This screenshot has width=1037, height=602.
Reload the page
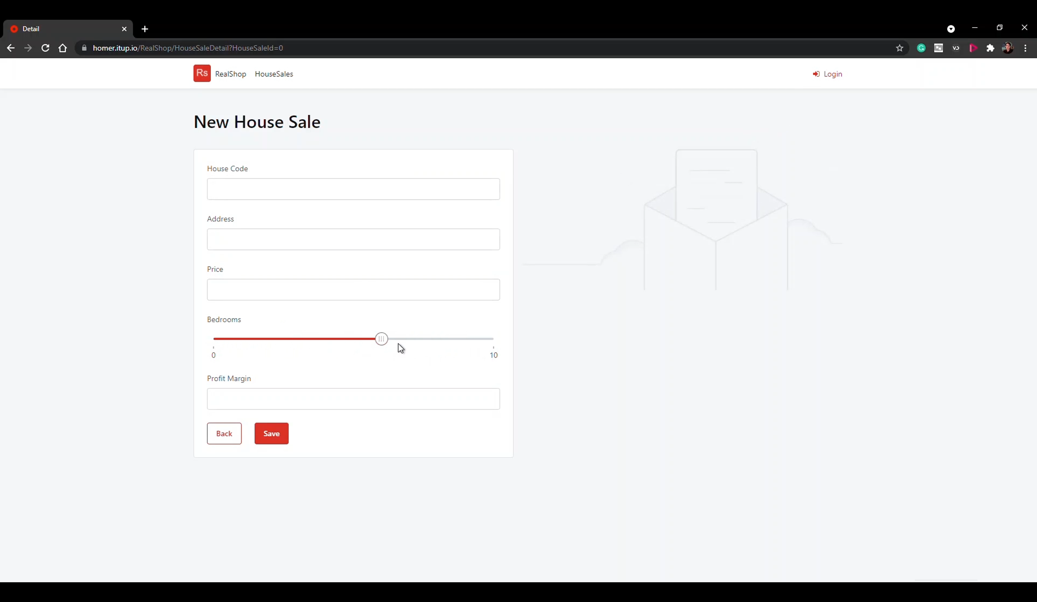point(45,48)
